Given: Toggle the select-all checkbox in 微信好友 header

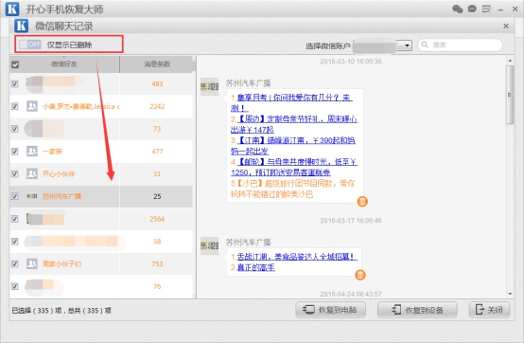Looking at the screenshot, I should click(x=15, y=64).
